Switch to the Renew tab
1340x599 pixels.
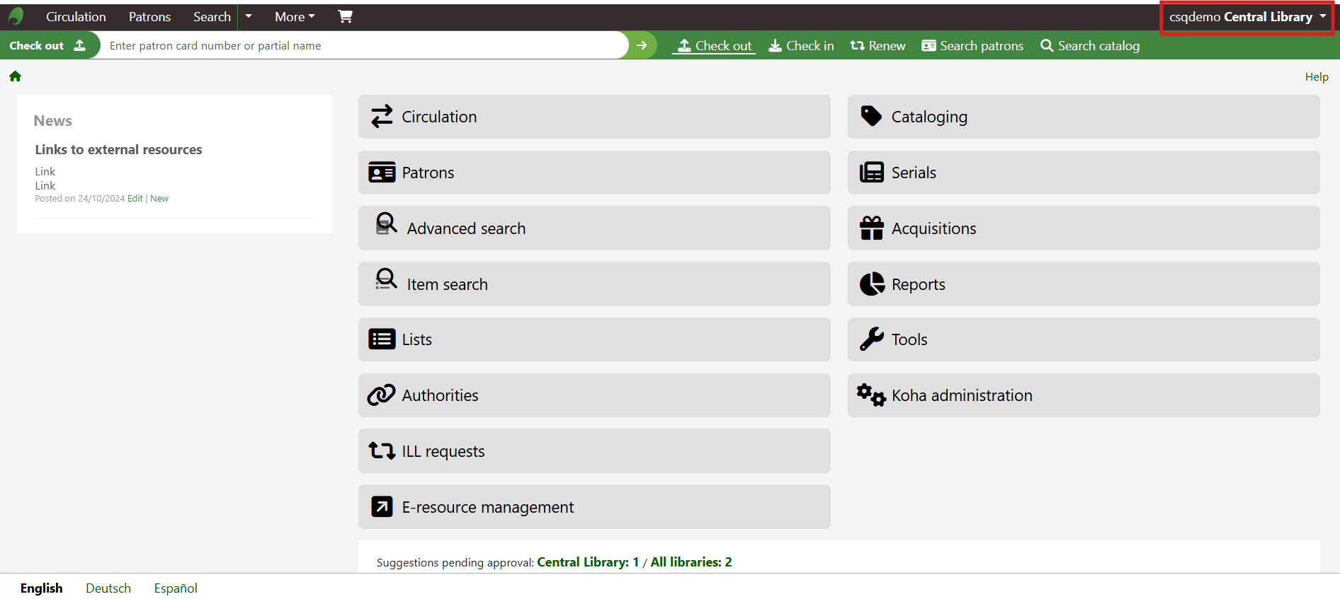(878, 45)
